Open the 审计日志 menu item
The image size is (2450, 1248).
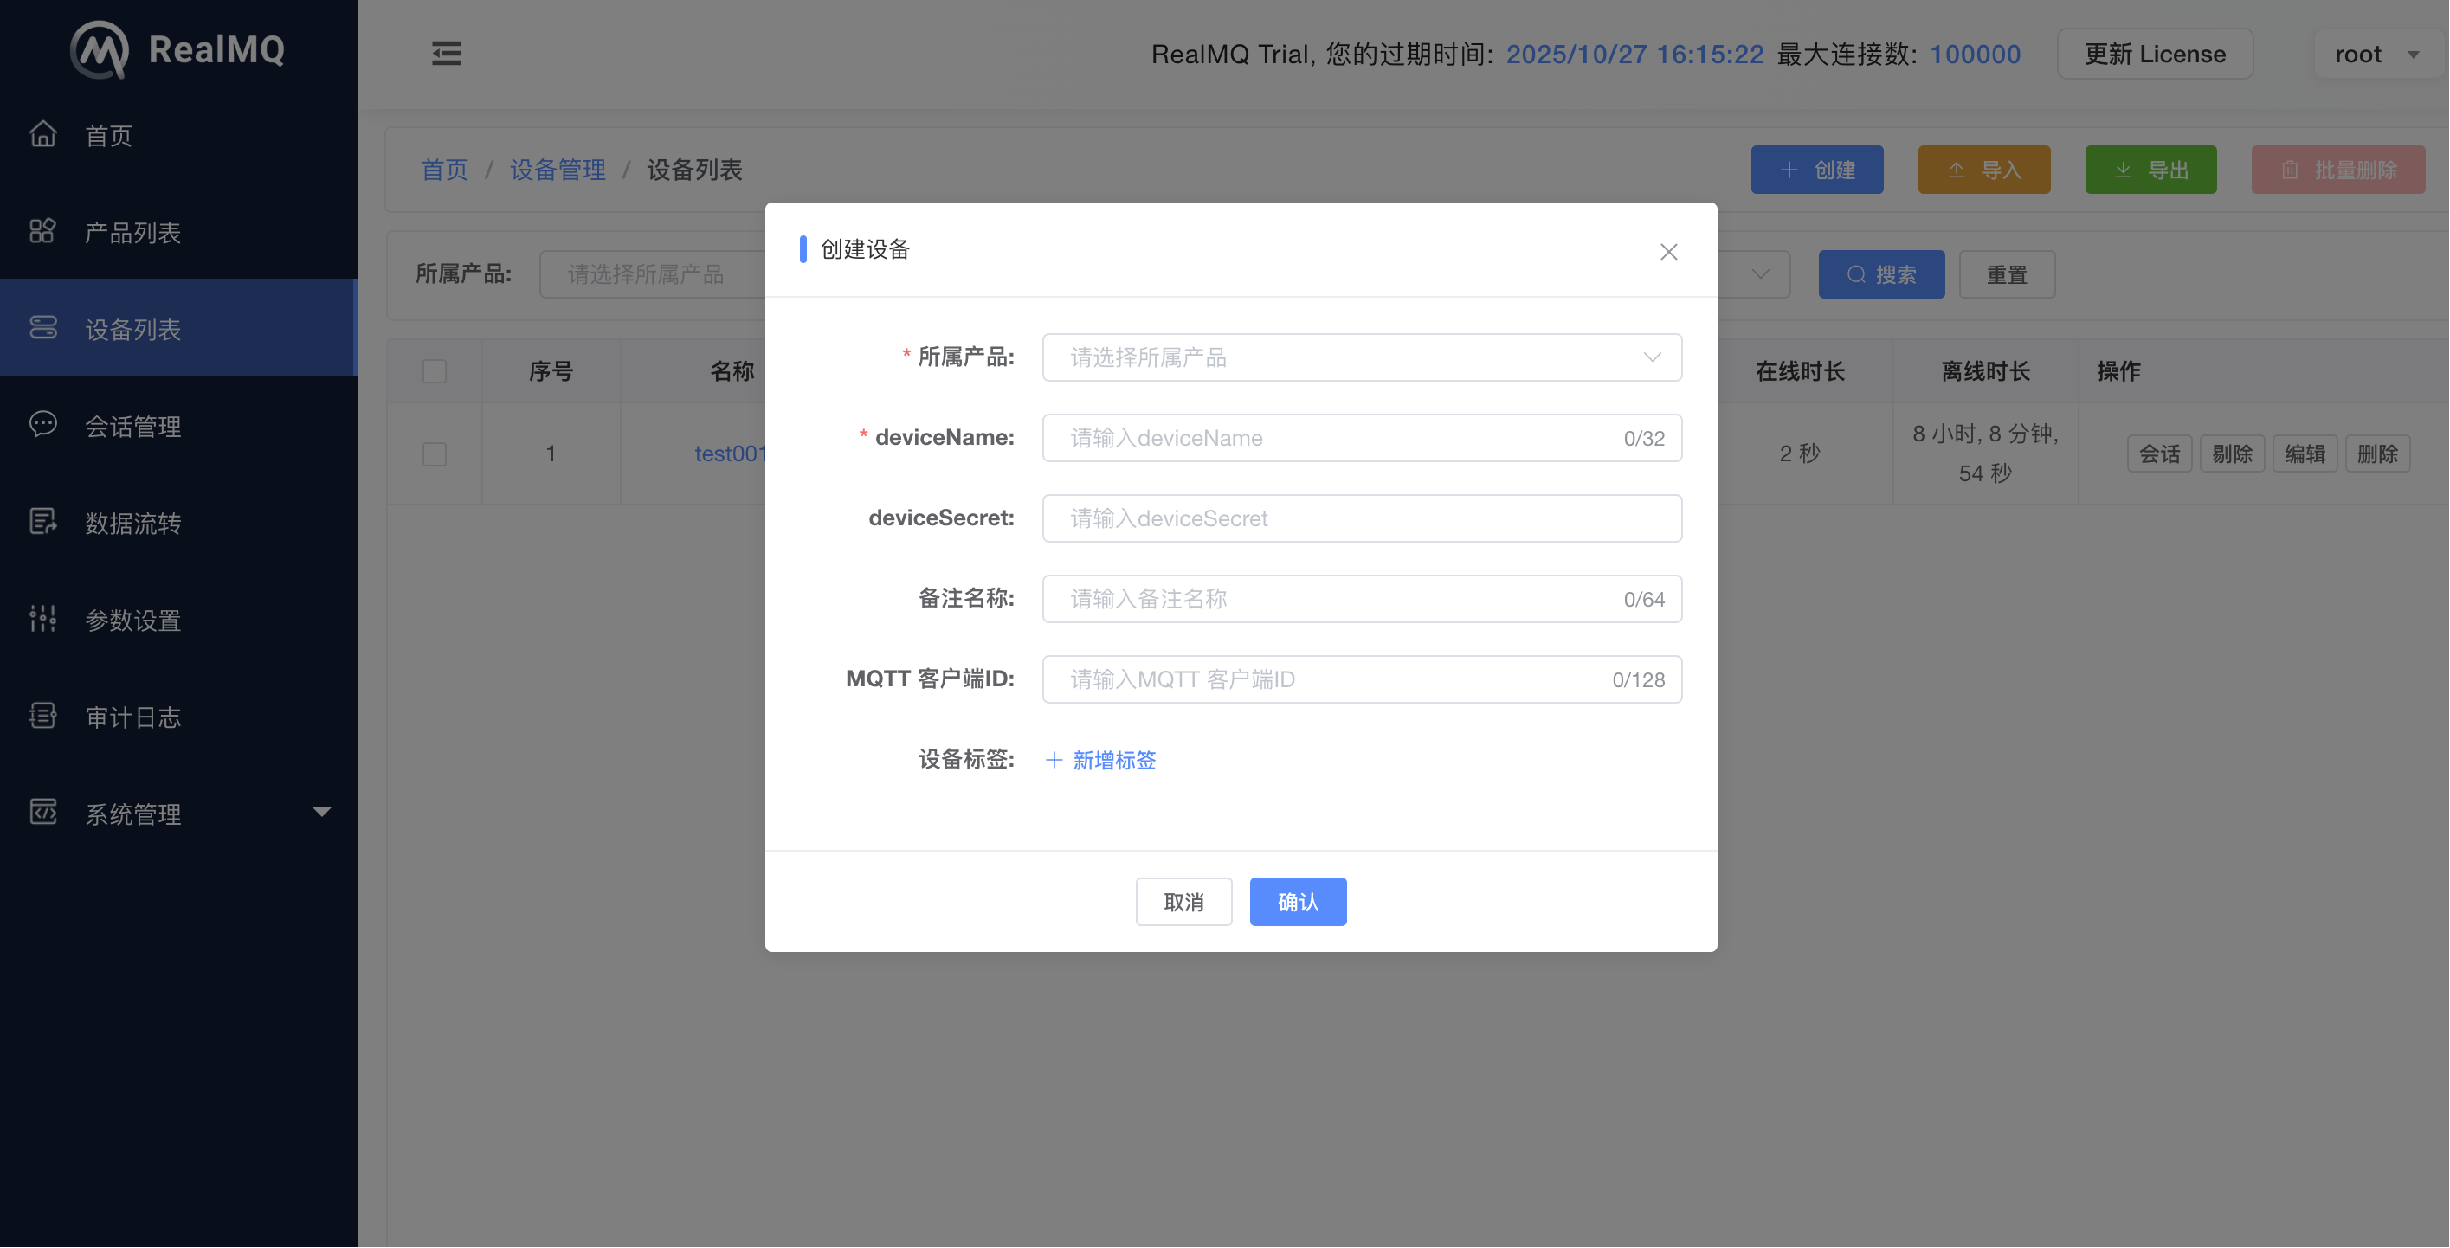[x=179, y=717]
